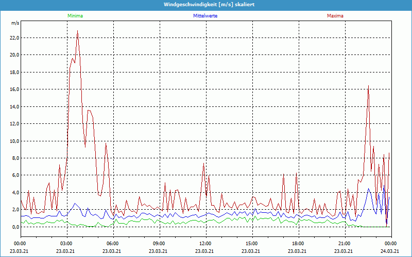Click the red Maxima peak near 16 m/s
412x257 pixels.
point(368,86)
